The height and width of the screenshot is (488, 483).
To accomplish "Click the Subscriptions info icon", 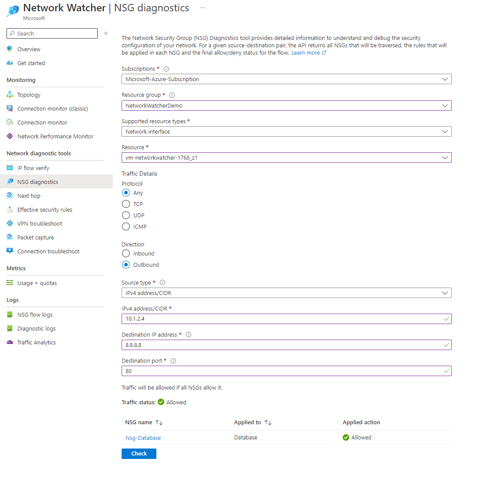I will (166, 69).
